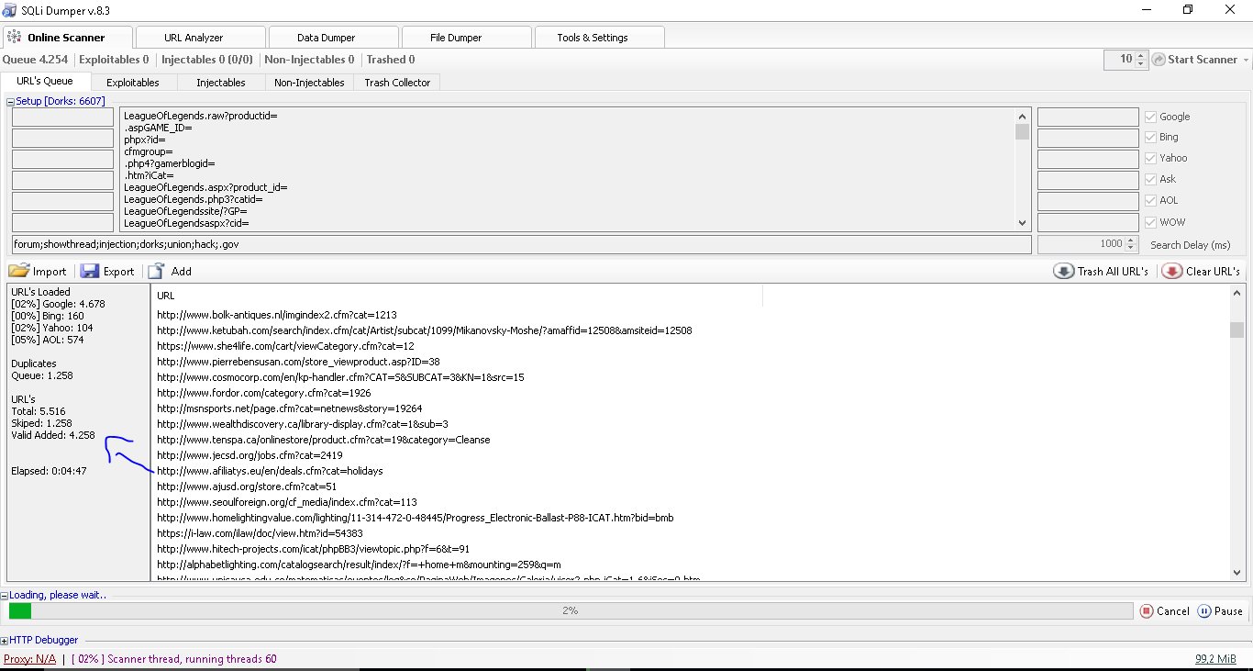Expand the HTTP Debugger panel
Viewport: 1253px width, 671px height.
pos(5,640)
